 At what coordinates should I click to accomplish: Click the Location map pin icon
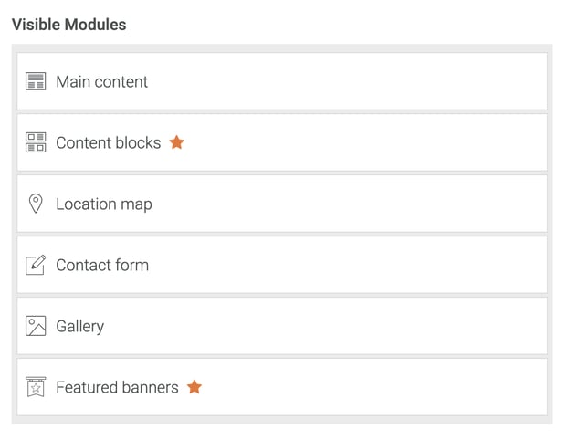point(36,204)
